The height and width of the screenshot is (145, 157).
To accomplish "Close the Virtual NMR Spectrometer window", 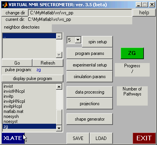I will [x=152, y=5].
